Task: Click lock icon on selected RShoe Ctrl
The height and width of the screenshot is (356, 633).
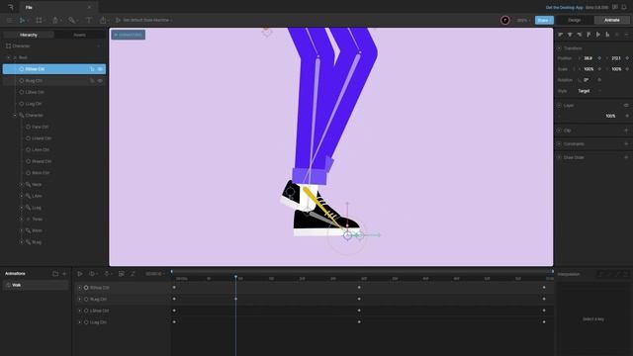Action: point(92,69)
